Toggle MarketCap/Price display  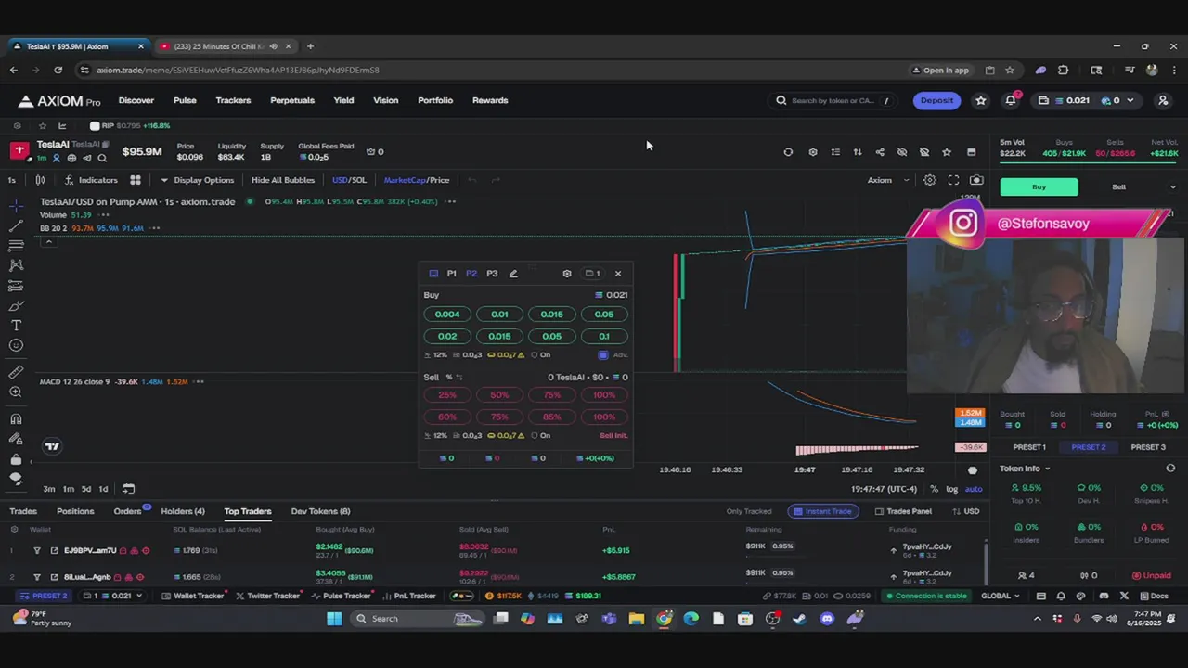tap(417, 180)
